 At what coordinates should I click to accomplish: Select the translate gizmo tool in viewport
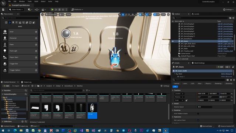[123, 14]
